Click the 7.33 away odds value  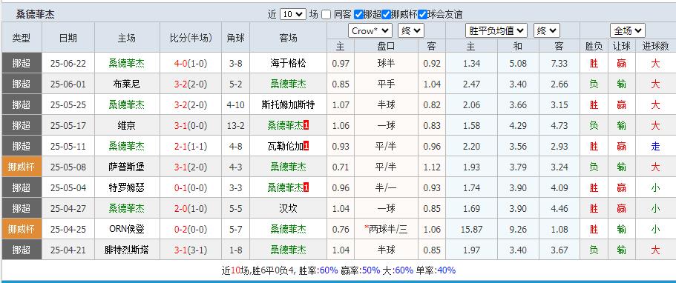(559, 63)
